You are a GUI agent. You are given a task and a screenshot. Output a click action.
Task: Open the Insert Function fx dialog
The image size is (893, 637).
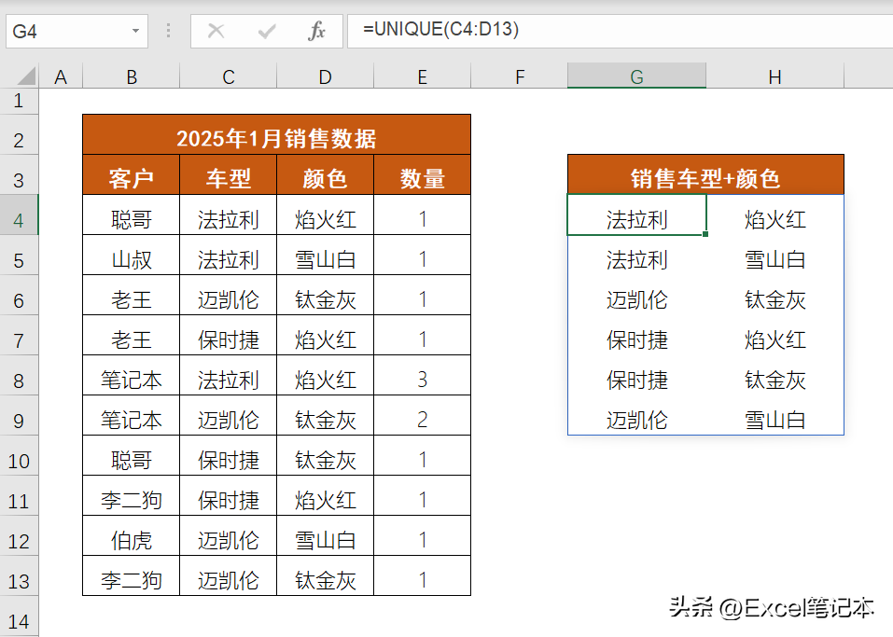pyautogui.click(x=316, y=31)
